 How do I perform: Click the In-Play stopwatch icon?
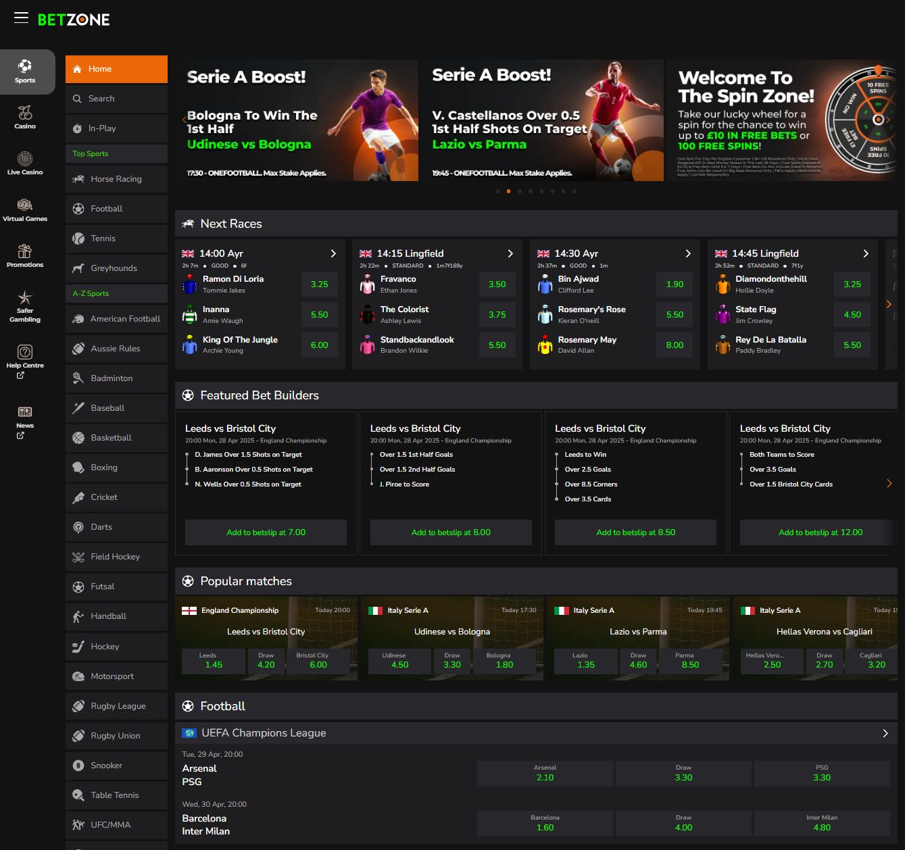pos(78,128)
